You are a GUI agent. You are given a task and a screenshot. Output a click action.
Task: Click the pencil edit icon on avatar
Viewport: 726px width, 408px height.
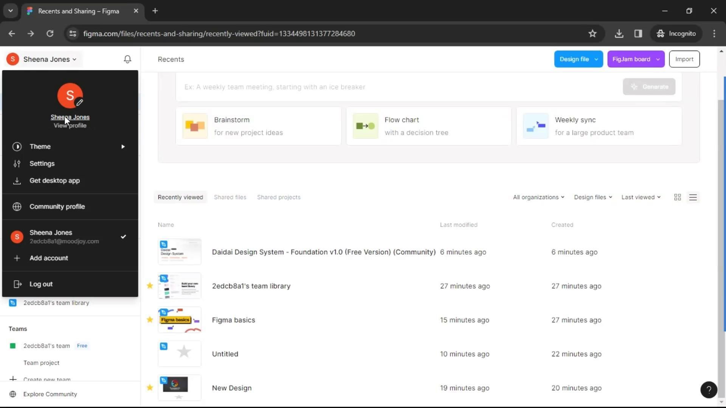[79, 102]
